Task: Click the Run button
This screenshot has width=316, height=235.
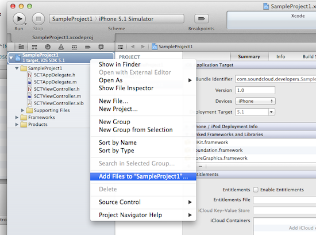Action: point(19,19)
